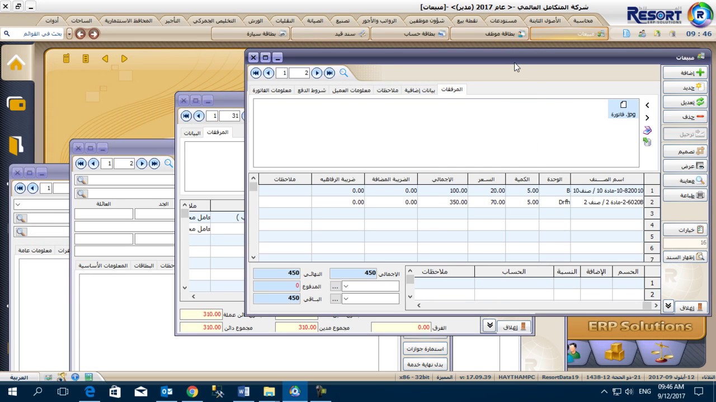Expand double-chevron in journal voucher window
716x402 pixels.
[489, 326]
